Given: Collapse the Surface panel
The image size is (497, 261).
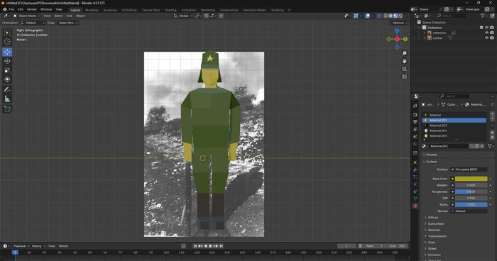Looking at the screenshot, I should (431, 162).
